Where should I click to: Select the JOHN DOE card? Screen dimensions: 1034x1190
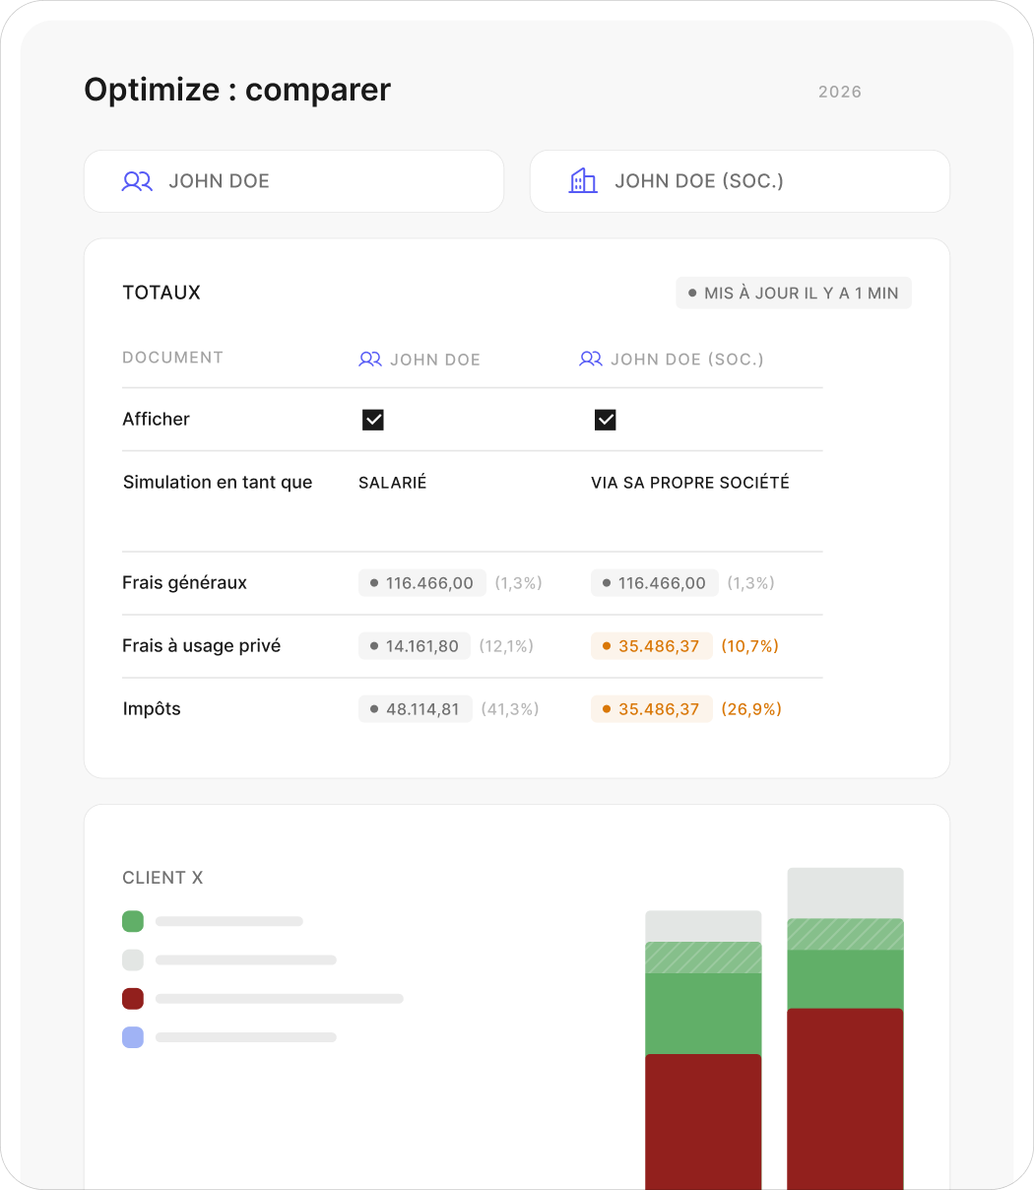pyautogui.click(x=293, y=181)
